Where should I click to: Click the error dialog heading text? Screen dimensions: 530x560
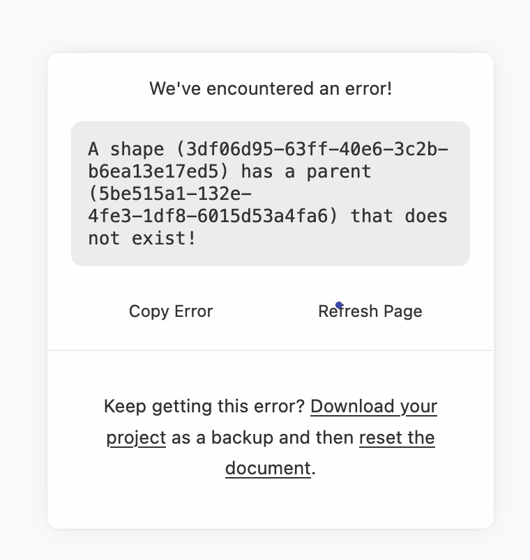271,88
